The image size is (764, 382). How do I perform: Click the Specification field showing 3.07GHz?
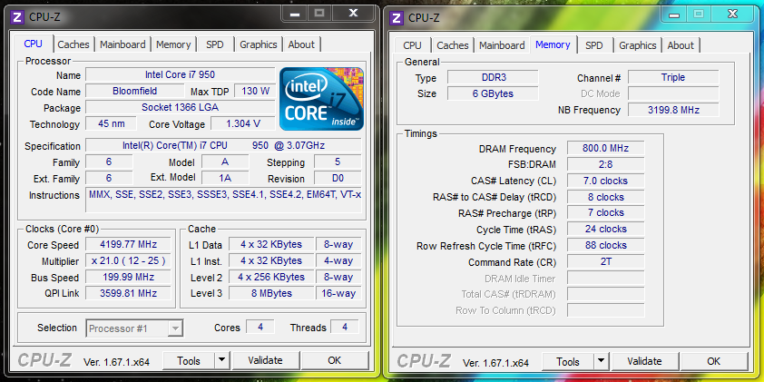point(223,145)
